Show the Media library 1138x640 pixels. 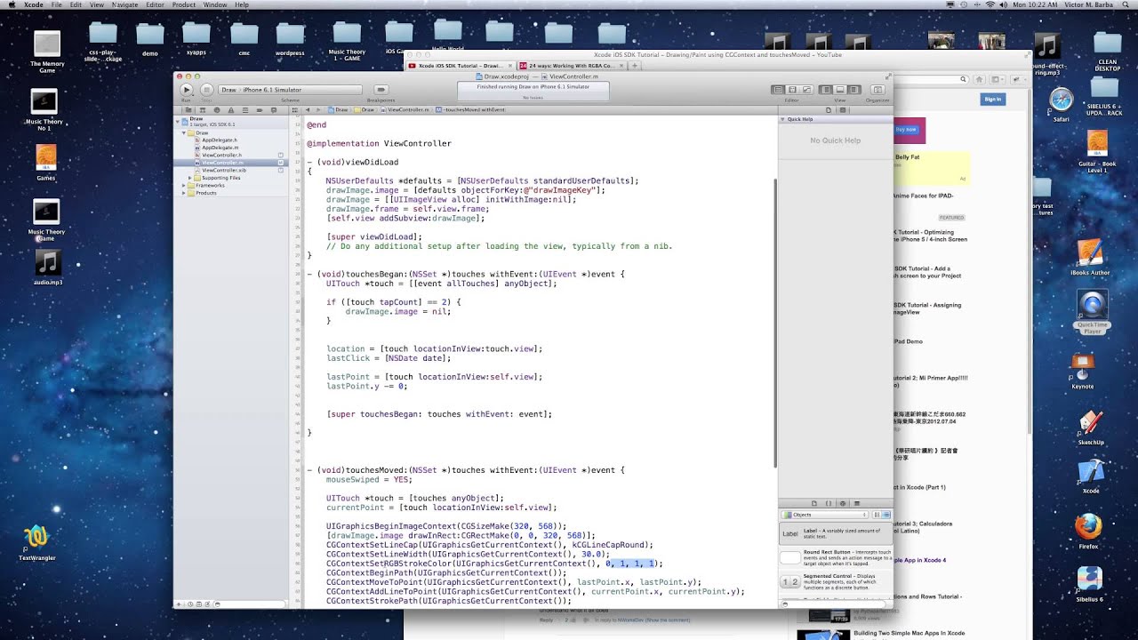pyautogui.click(x=857, y=503)
